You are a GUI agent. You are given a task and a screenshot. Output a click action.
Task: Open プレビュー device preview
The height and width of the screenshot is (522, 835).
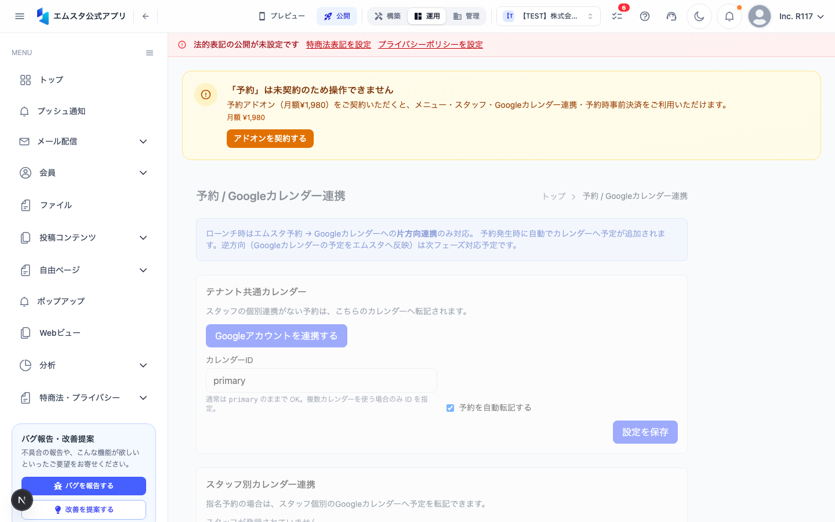pyautogui.click(x=282, y=16)
